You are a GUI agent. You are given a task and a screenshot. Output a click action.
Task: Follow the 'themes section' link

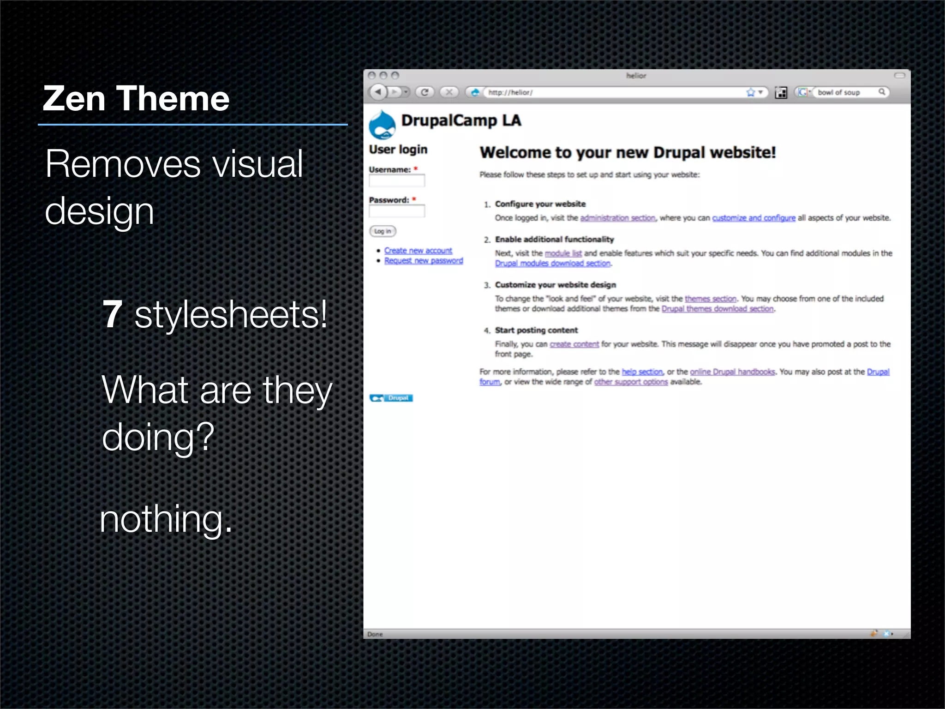tap(711, 299)
